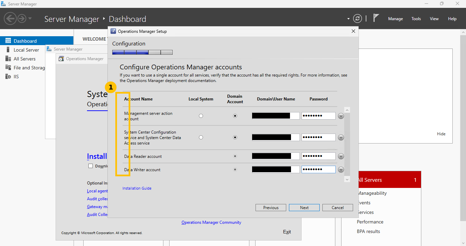Click user name field for System Center Configuration service
466x246 pixels.
[276, 137]
